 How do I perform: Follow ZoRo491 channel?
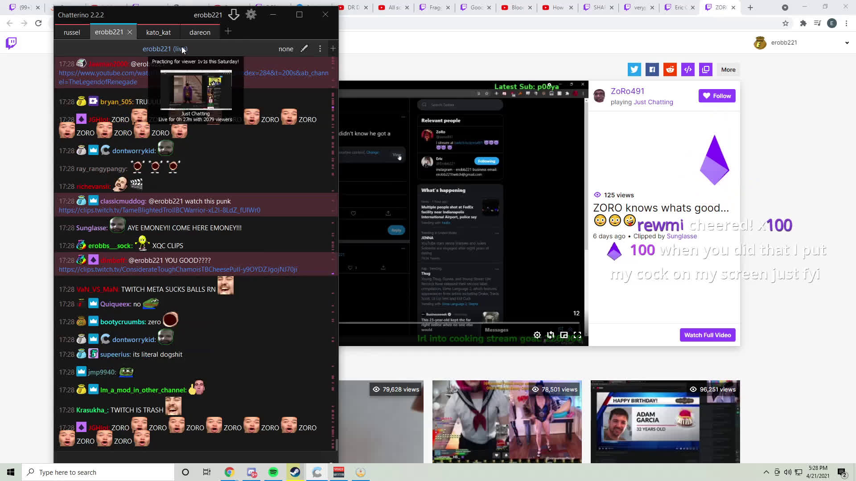[716, 96]
